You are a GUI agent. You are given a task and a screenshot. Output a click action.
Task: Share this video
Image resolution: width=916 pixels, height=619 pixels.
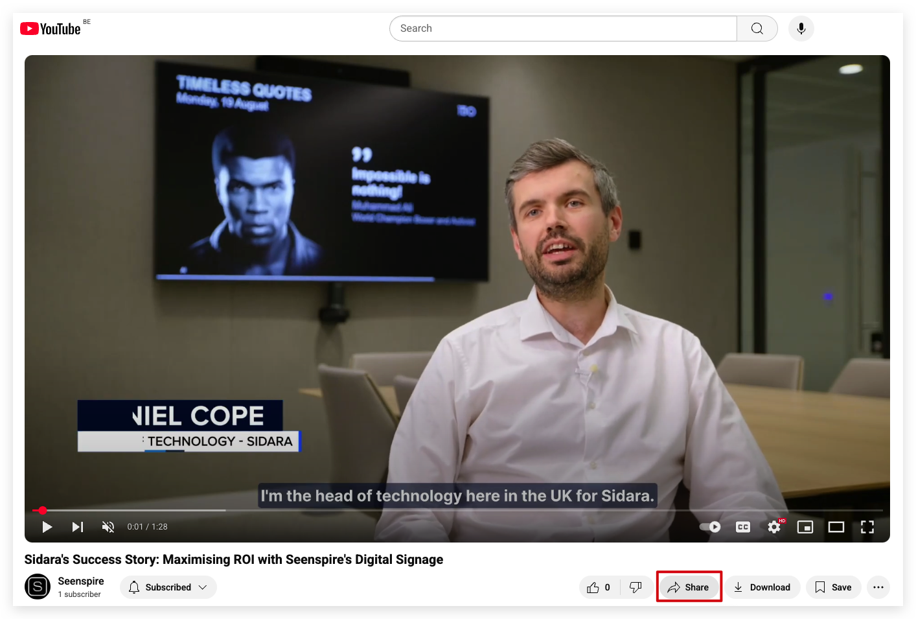click(689, 587)
